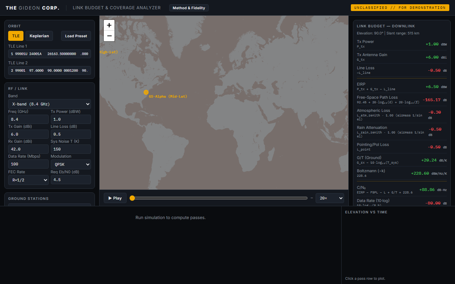Open the Band dropdown
Screen dimensions: 455x284
[x=49, y=104]
